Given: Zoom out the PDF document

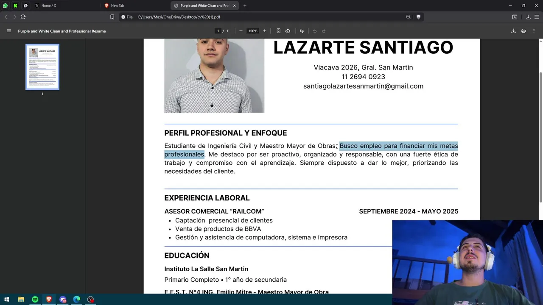Looking at the screenshot, I should (241, 31).
